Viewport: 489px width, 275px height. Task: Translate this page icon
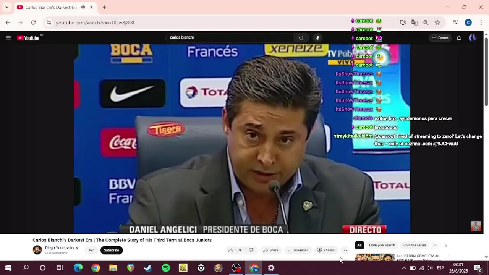point(414,23)
